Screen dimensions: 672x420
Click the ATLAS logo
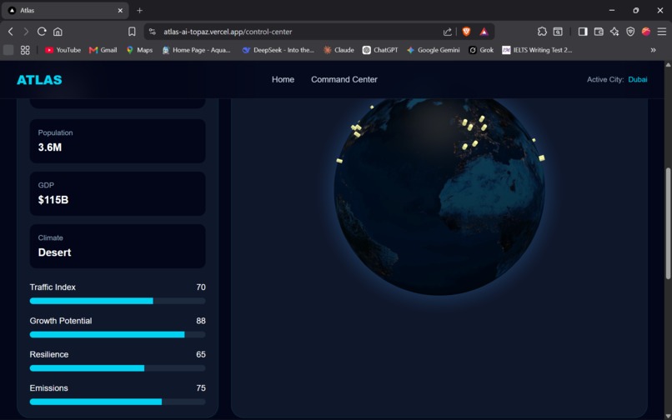tap(39, 80)
